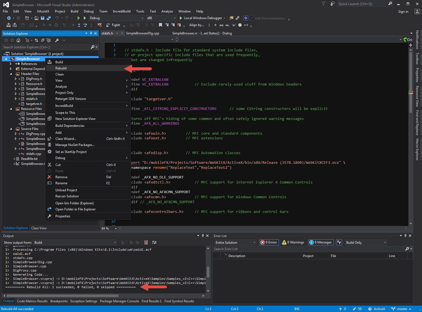Click the Find in Files folder icon

231,18
